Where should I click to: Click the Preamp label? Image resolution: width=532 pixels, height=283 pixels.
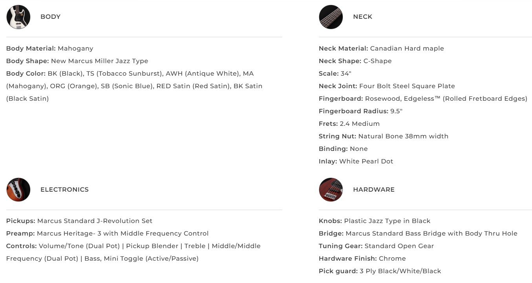(20, 234)
